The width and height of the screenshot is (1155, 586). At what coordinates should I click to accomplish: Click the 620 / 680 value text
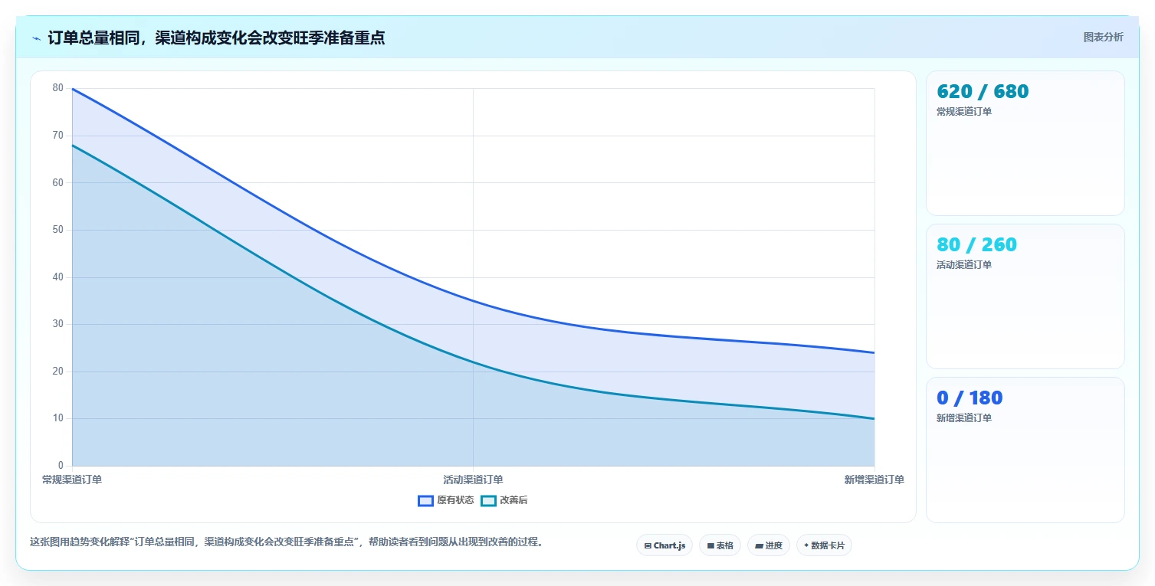point(983,91)
